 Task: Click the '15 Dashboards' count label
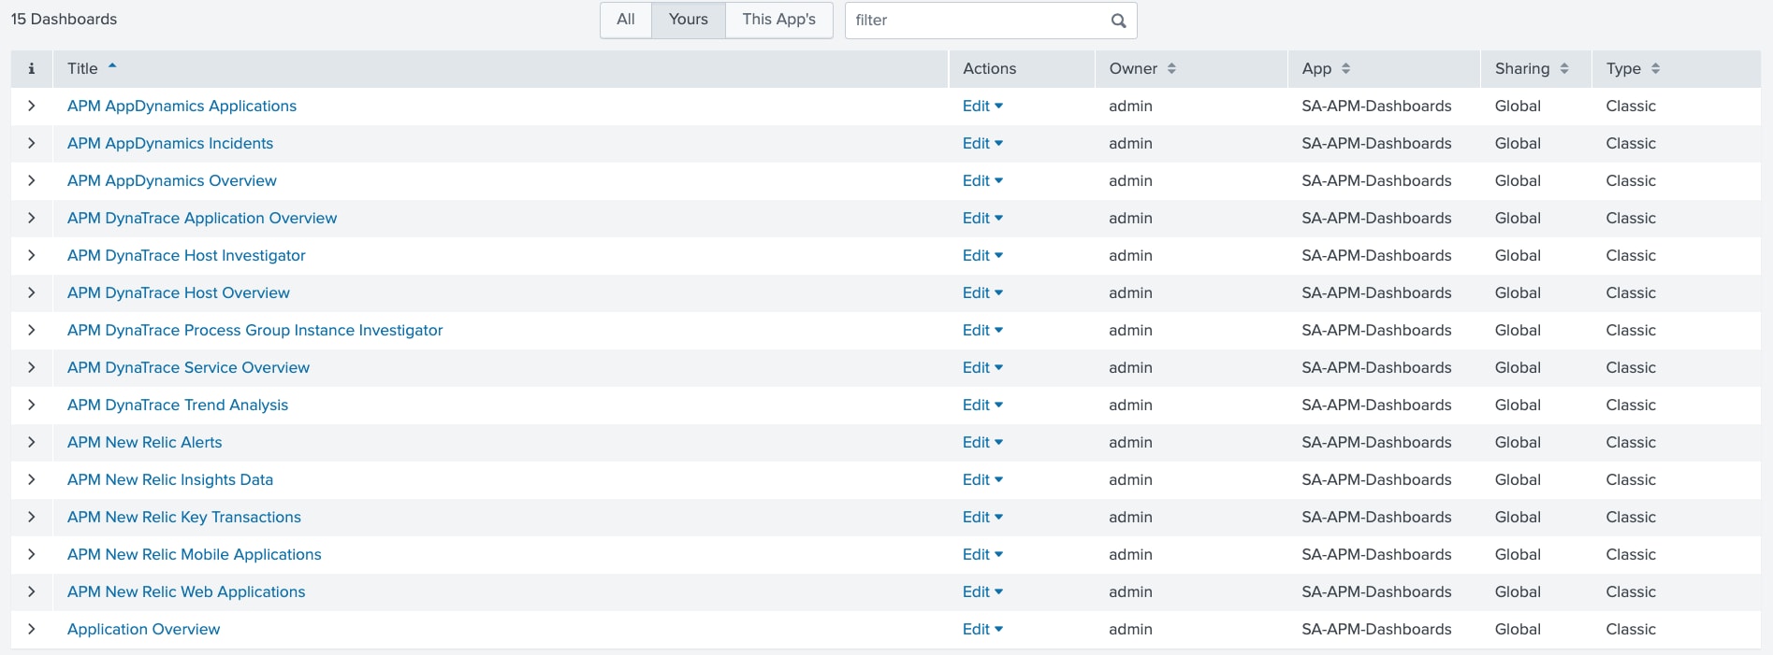coord(64,19)
